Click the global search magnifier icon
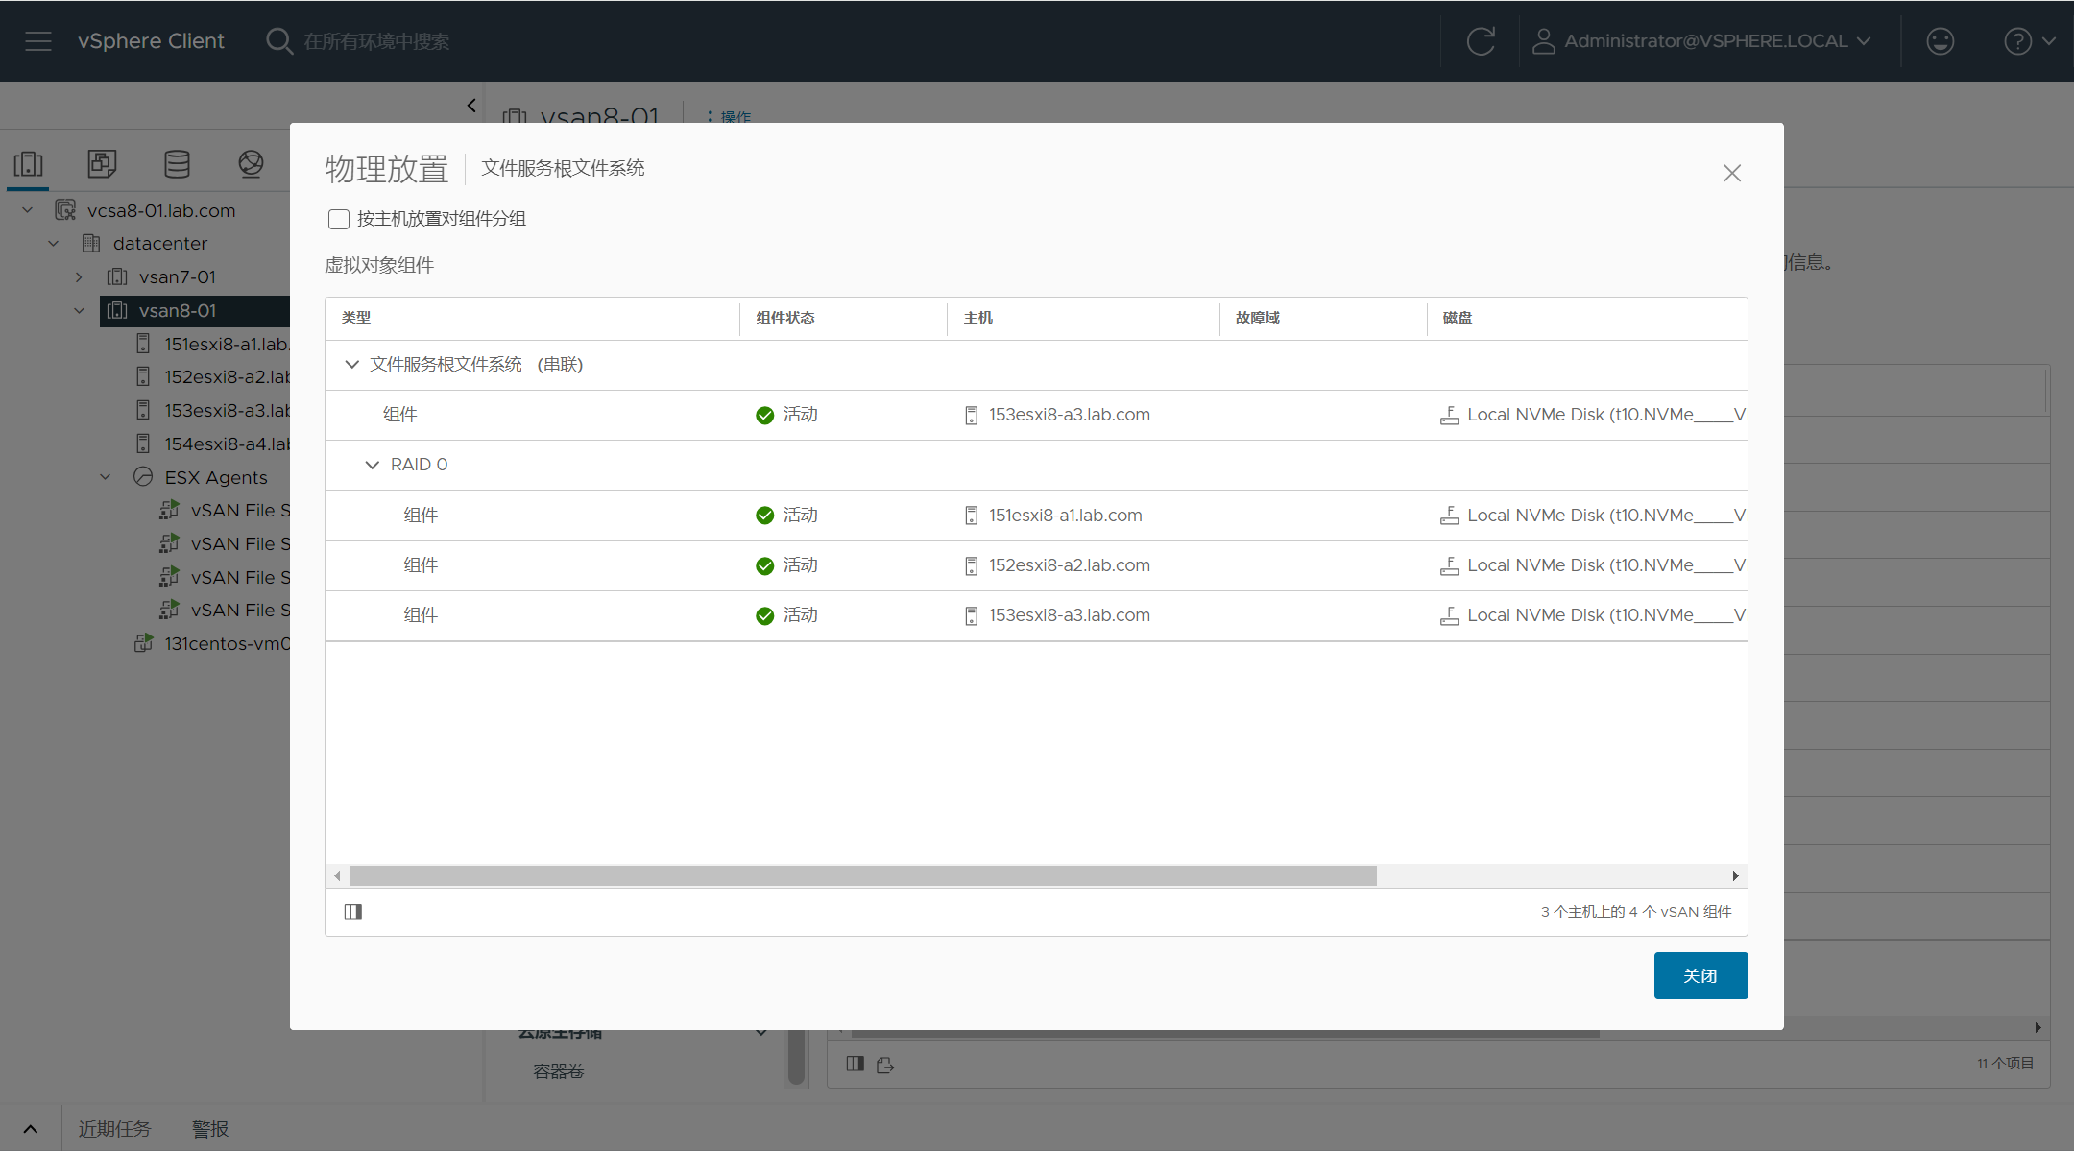Viewport: 2074px width, 1151px height. pos(278,41)
